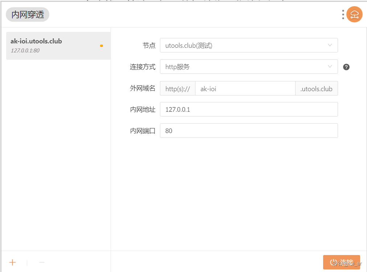The width and height of the screenshot is (367, 272).
Task: Add a new tunnel with plus icon
Action: (13, 262)
